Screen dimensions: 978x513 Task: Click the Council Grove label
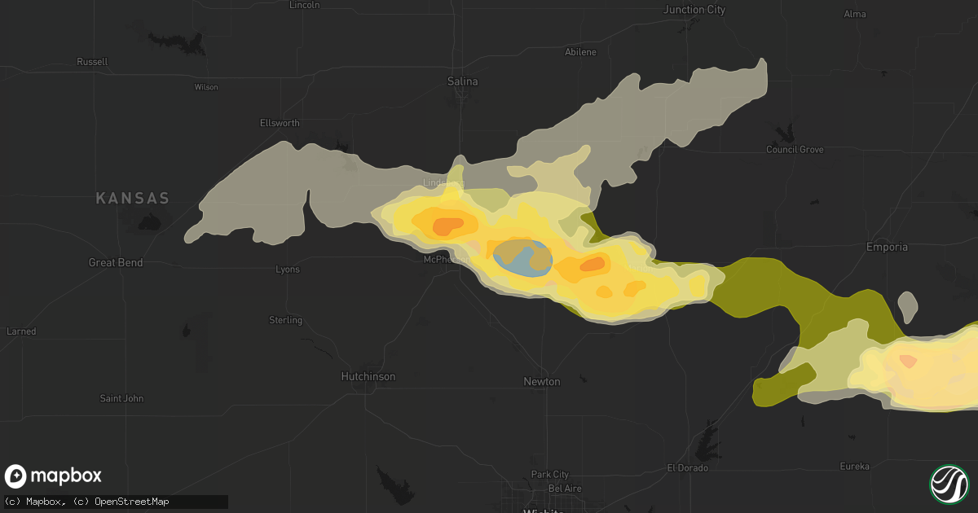[x=795, y=150]
